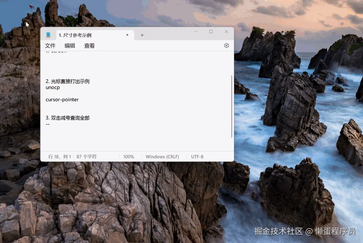Click the UTF-8 encoding label
This screenshot has height=243, width=363.
[197, 156]
